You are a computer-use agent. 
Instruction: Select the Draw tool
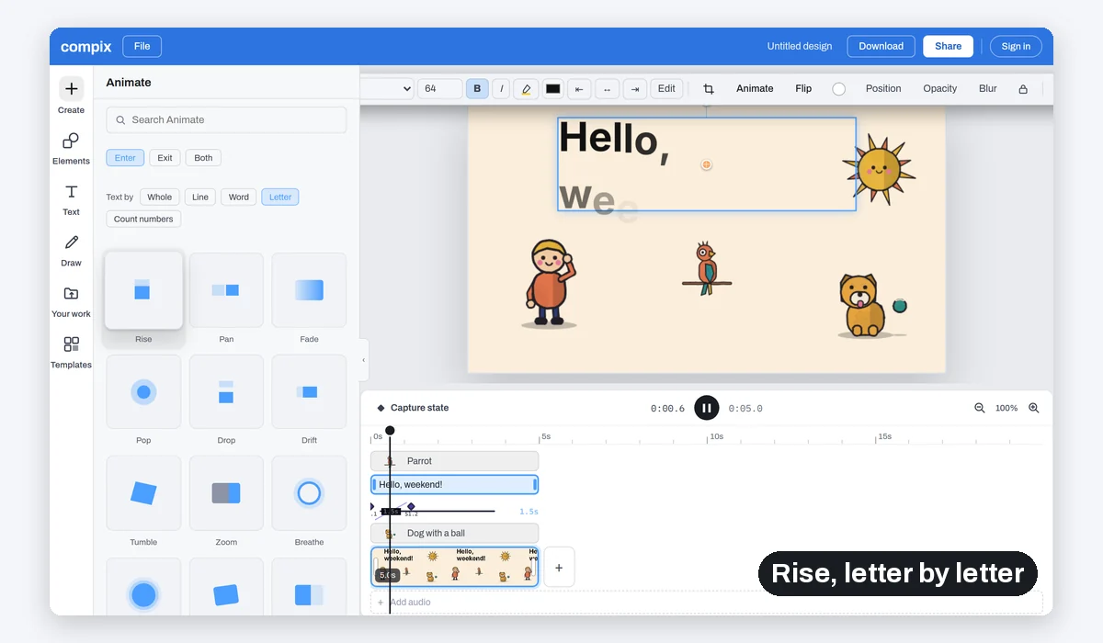coord(71,249)
